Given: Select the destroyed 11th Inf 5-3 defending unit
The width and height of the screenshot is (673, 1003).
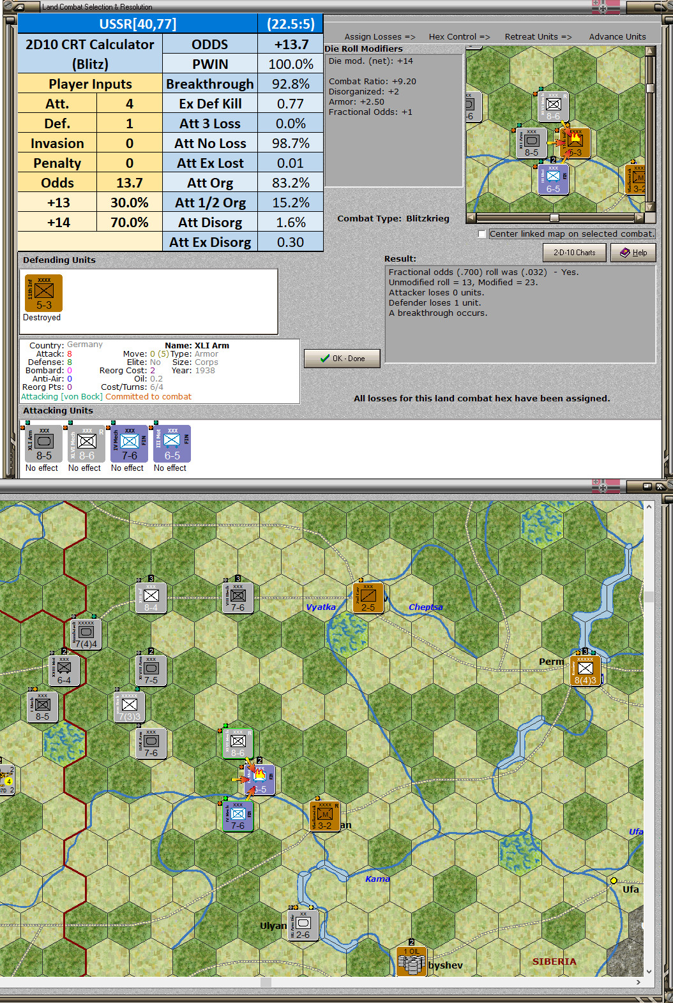Looking at the screenshot, I should 43,293.
